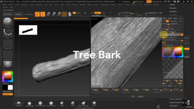
Task: Pick the Move brush
Action: (x=73, y=104)
